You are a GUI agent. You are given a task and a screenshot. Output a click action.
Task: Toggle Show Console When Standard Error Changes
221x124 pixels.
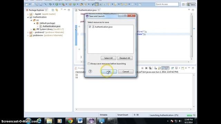[167, 68]
